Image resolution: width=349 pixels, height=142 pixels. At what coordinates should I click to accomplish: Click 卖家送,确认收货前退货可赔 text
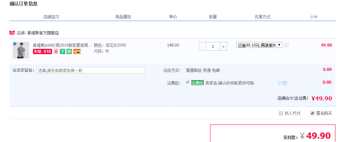[x=229, y=83]
